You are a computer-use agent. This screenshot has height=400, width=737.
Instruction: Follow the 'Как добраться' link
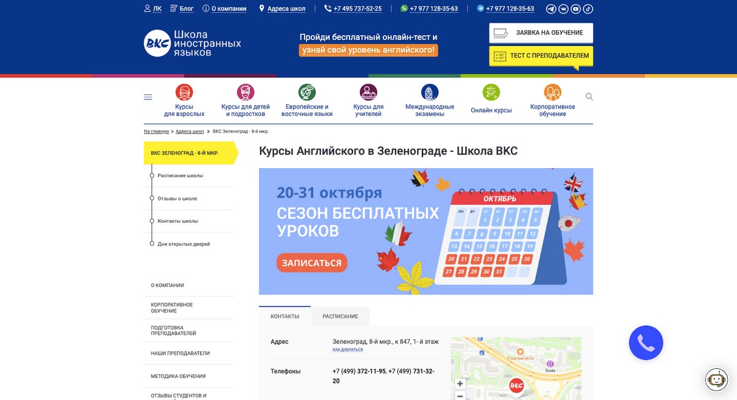click(x=348, y=350)
